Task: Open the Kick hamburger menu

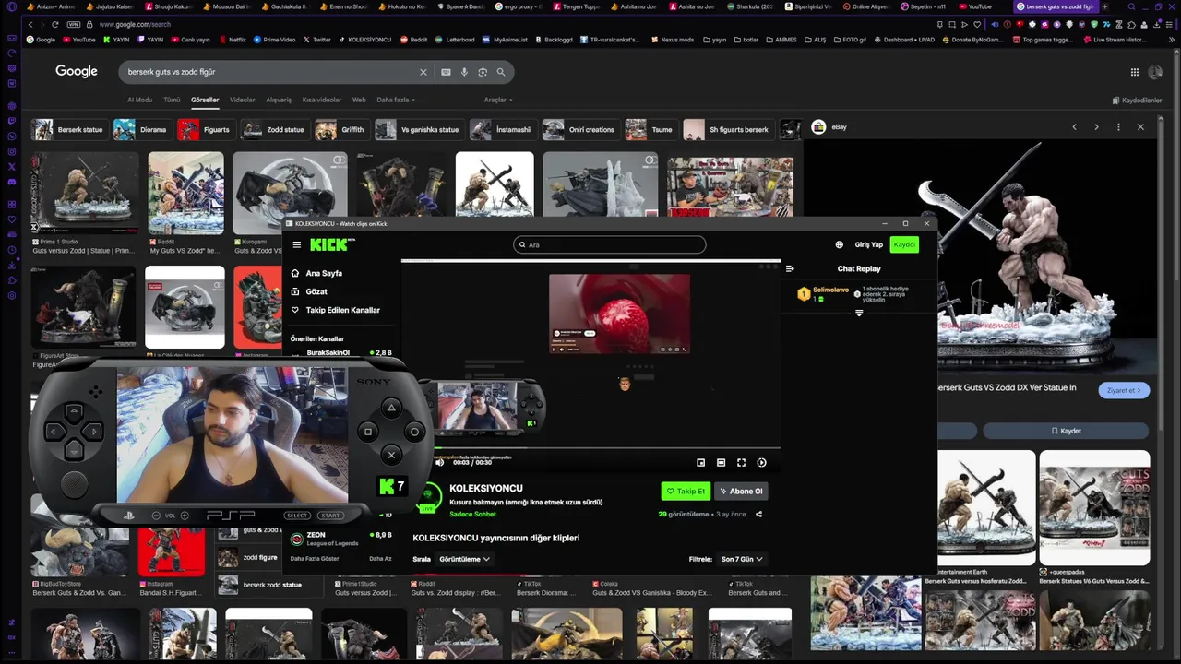Action: click(x=297, y=244)
